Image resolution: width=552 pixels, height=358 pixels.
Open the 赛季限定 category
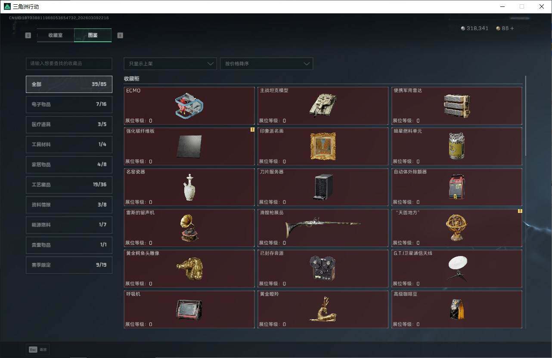coord(69,265)
